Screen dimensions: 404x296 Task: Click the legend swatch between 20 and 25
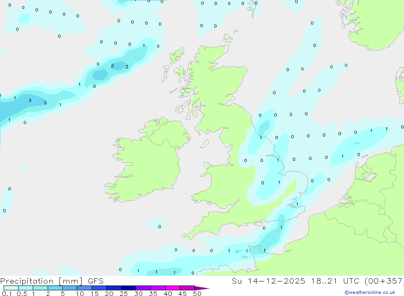tap(114, 288)
